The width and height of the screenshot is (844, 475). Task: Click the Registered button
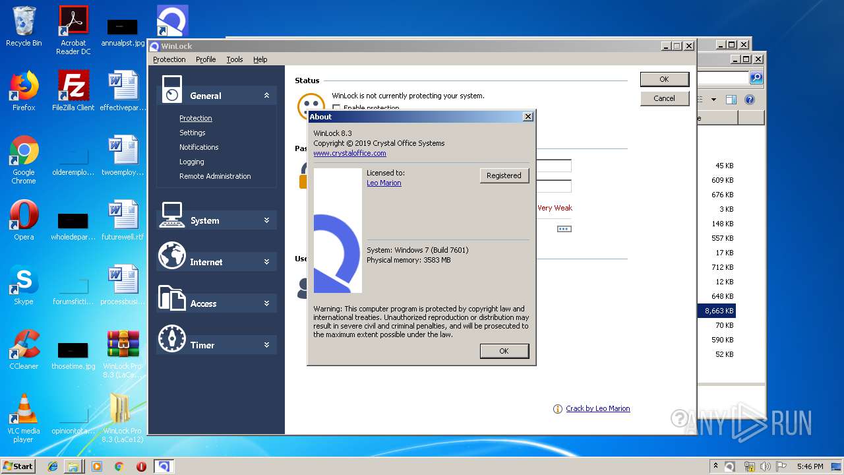click(x=504, y=175)
